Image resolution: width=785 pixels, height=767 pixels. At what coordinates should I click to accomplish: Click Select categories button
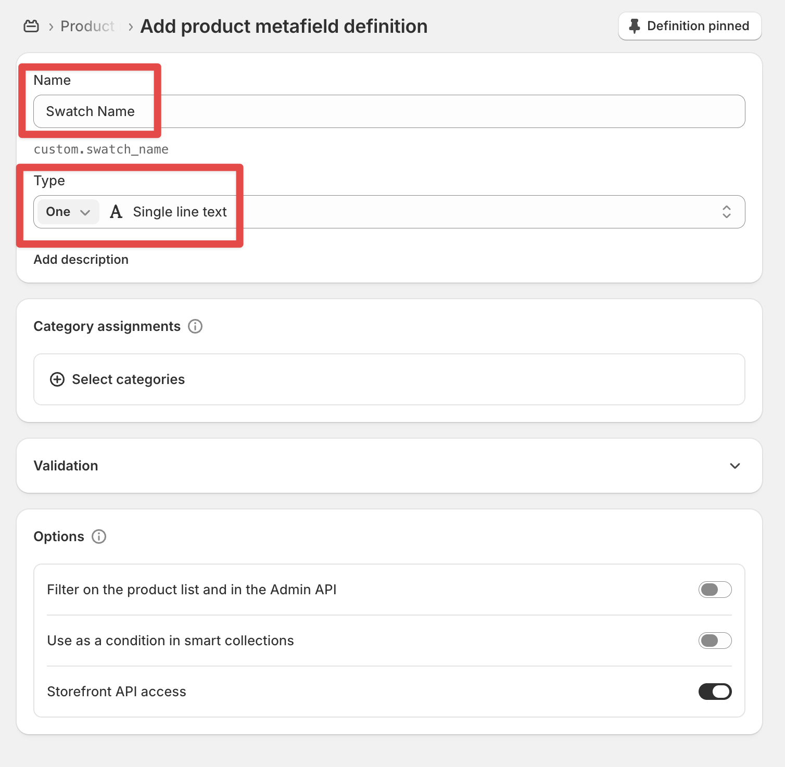coord(128,379)
